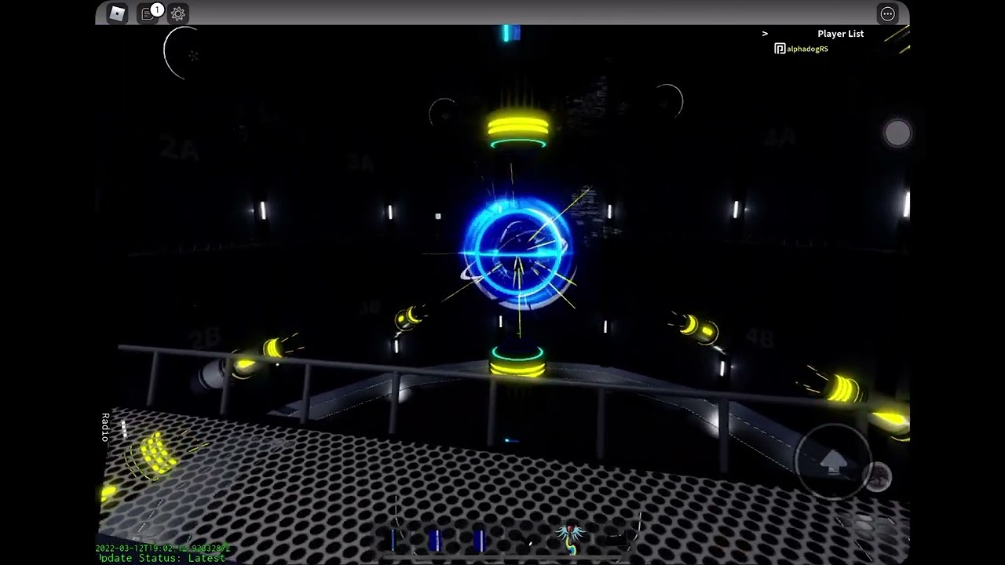This screenshot has width=1005, height=565.
Task: Open the settings gear icon
Action: (x=178, y=13)
